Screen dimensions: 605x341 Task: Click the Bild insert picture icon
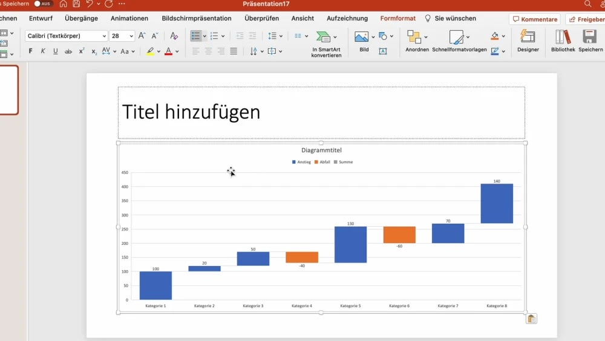(x=362, y=37)
